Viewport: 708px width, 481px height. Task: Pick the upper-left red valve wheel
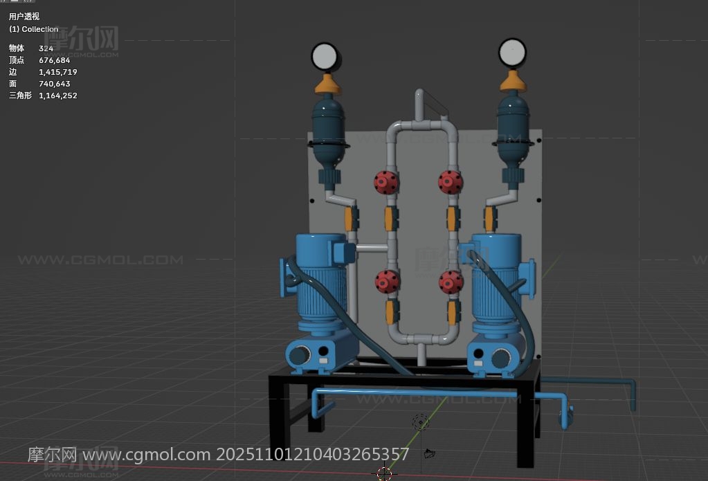point(385,182)
